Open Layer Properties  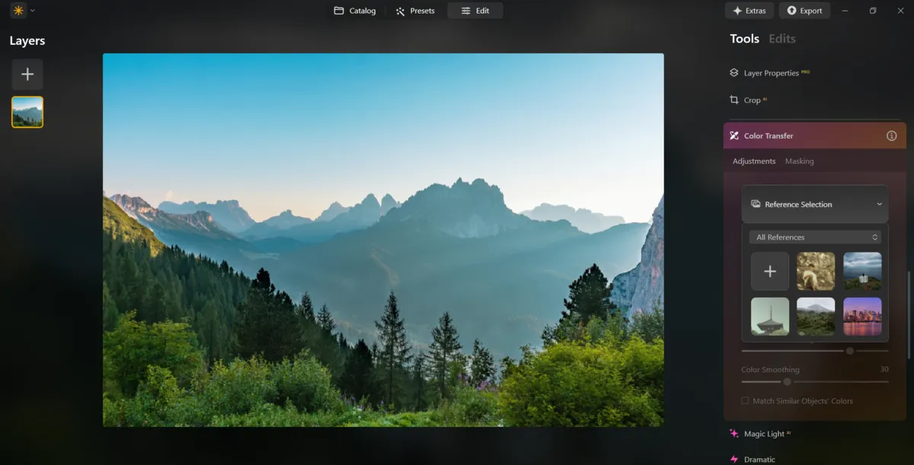pos(770,72)
